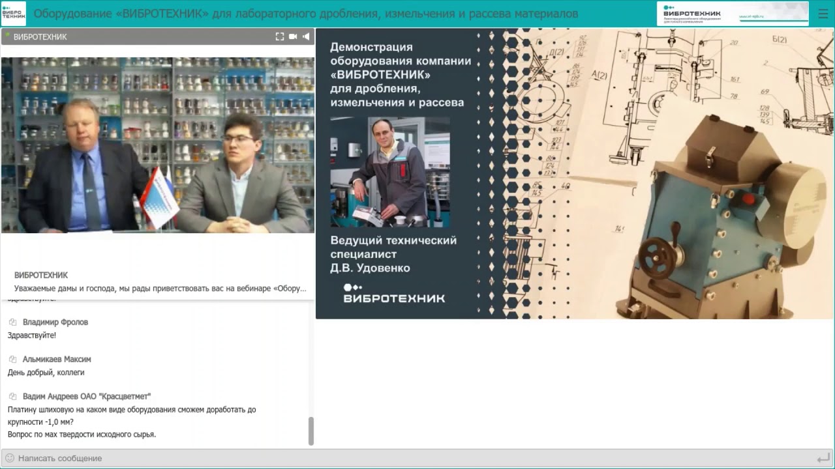Mute the speaker volume icon in video panel
835x469 pixels.
point(306,36)
